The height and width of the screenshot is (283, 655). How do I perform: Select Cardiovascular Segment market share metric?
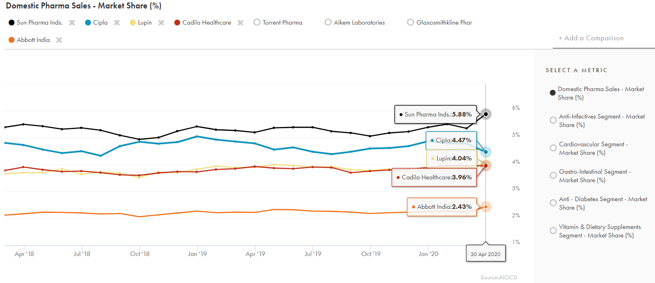[553, 148]
